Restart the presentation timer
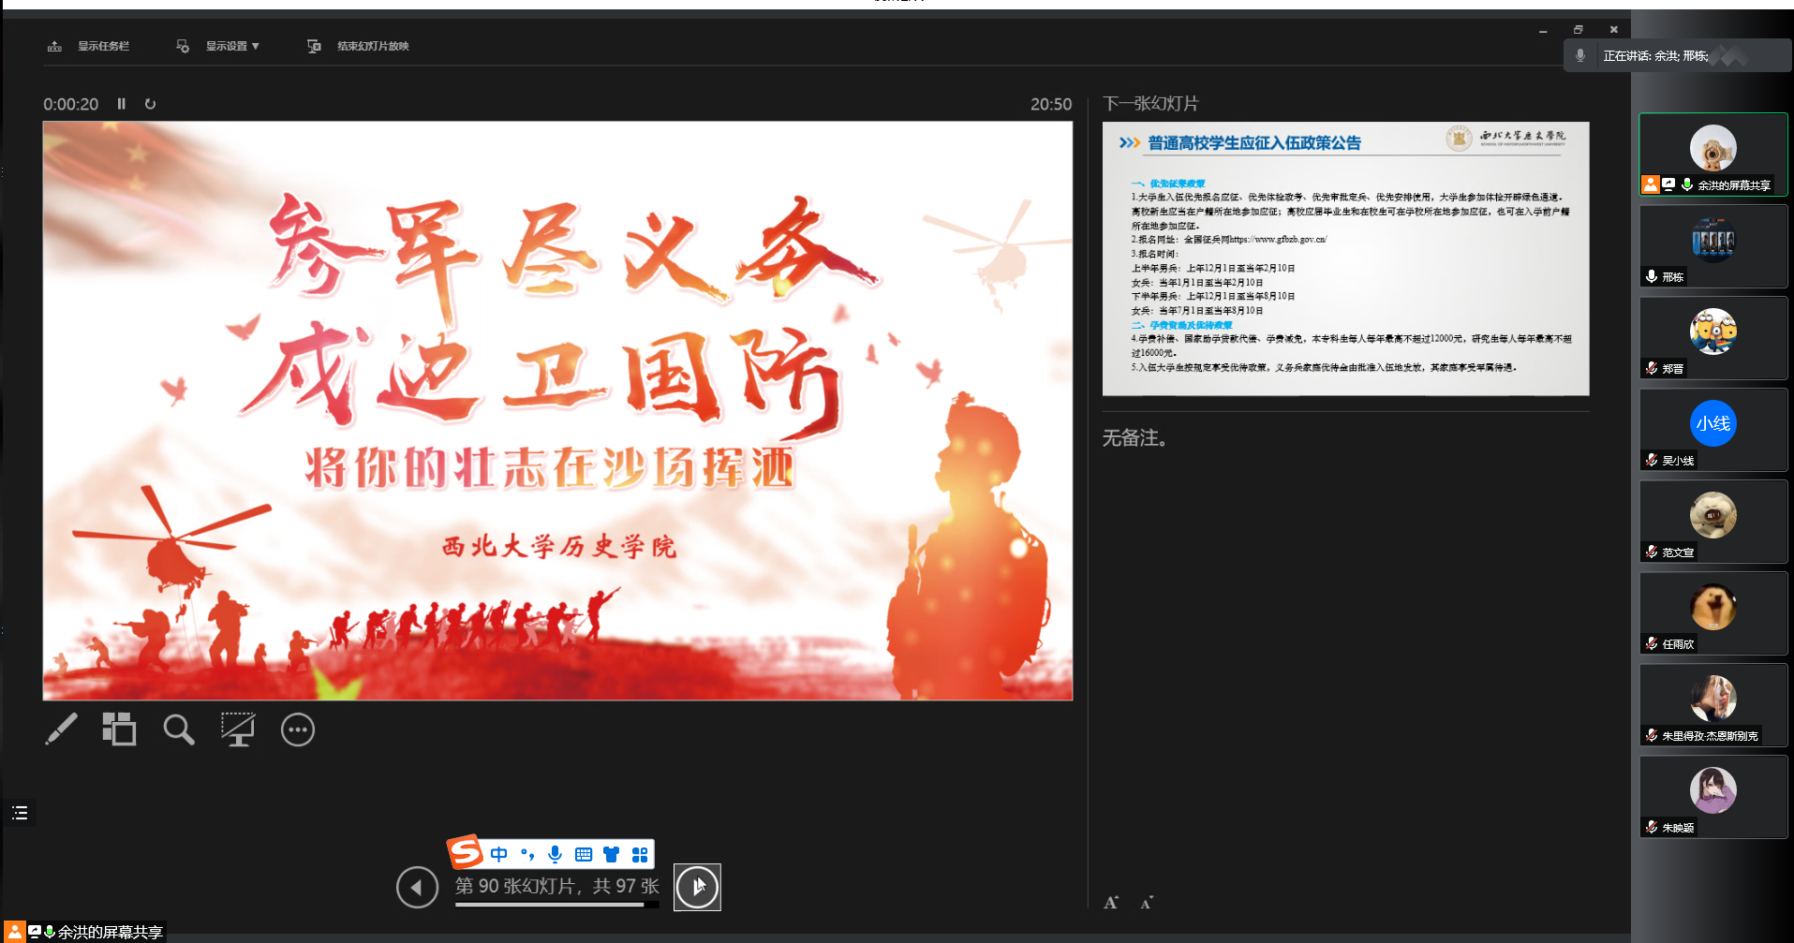Screen dimensions: 1794x943 coord(150,104)
